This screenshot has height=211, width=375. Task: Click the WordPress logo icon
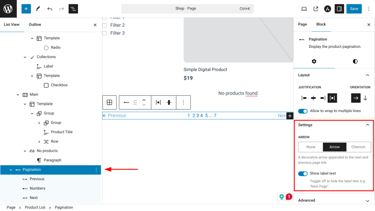8,9
